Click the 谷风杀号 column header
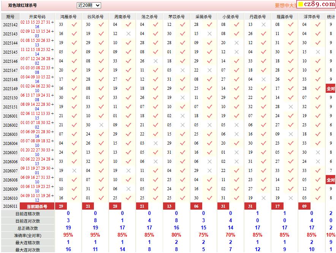Viewport: 336px width, 253px height. tap(95, 17)
